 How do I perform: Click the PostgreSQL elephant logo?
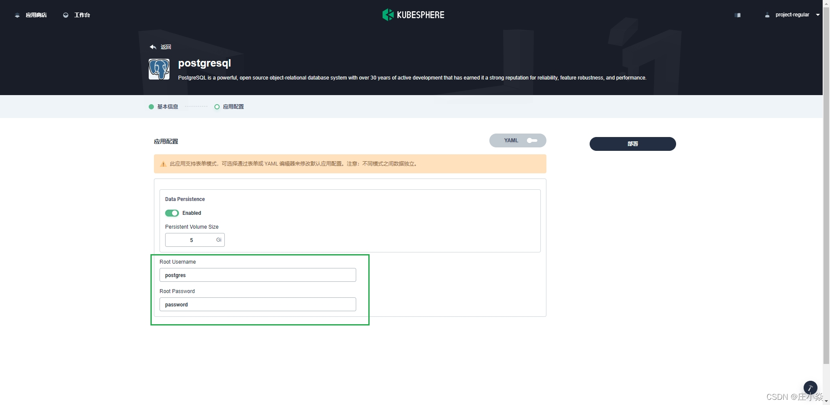tap(159, 69)
